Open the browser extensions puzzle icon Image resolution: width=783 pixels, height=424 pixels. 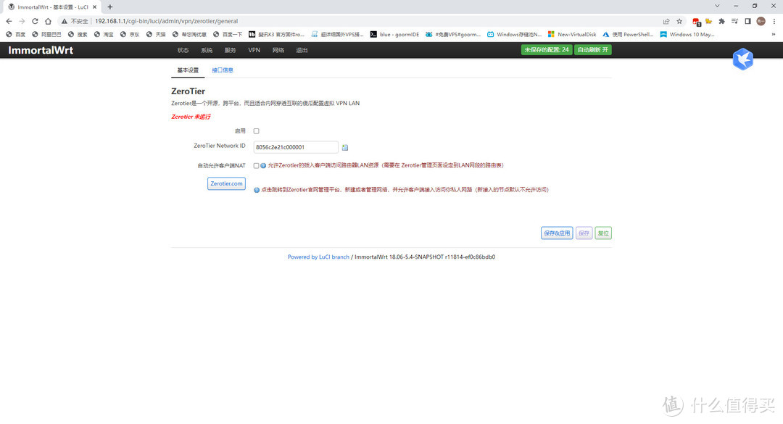coord(721,21)
